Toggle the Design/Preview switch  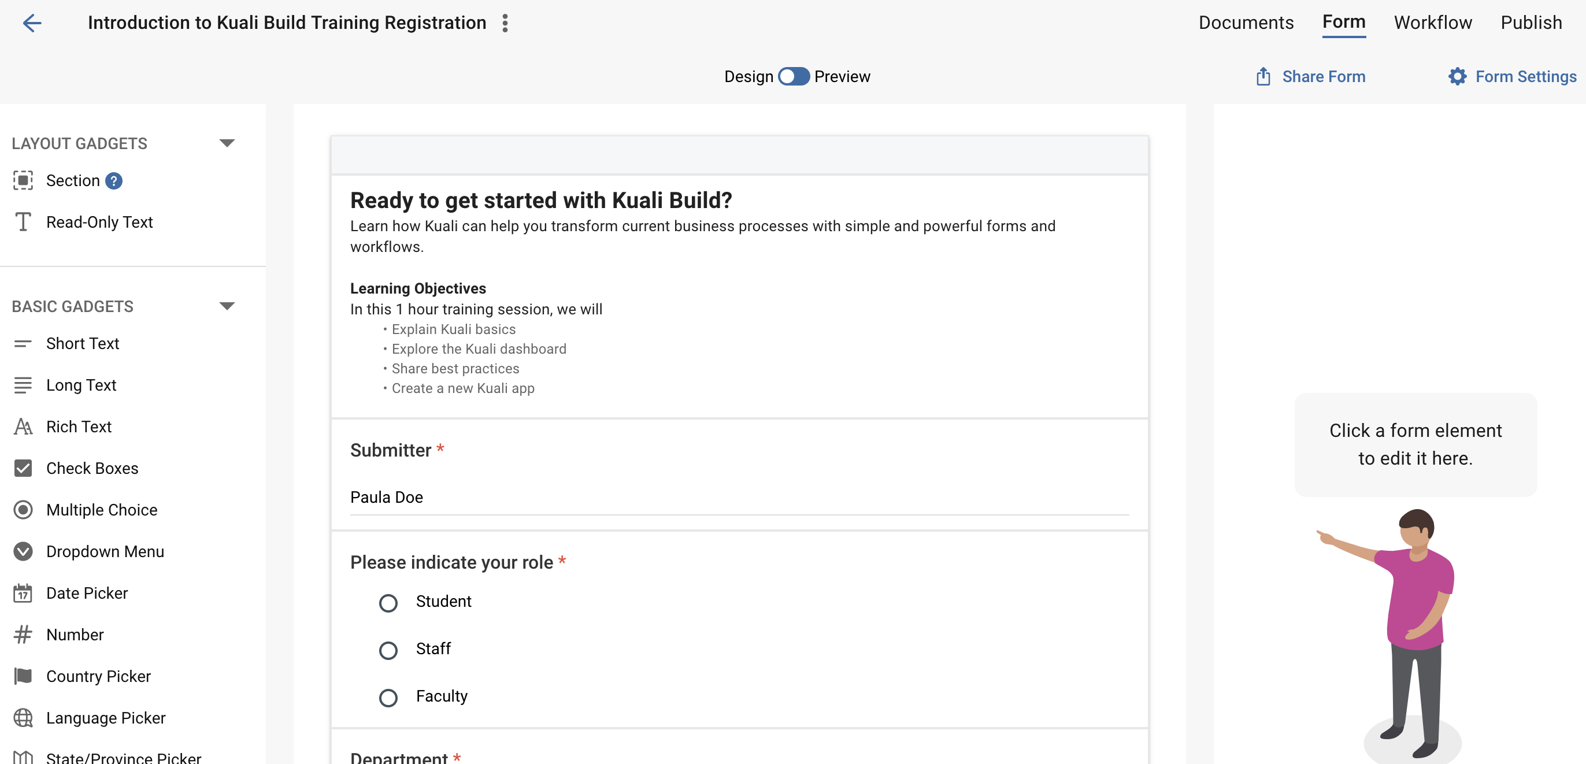coord(794,76)
